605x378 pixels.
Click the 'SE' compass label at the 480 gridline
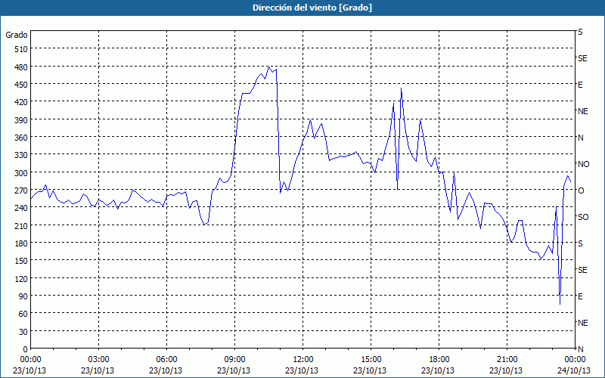tap(582, 58)
